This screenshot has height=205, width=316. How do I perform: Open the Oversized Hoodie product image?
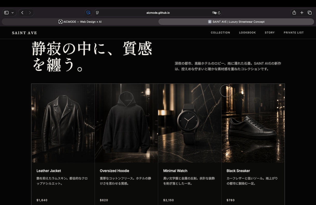(126, 123)
